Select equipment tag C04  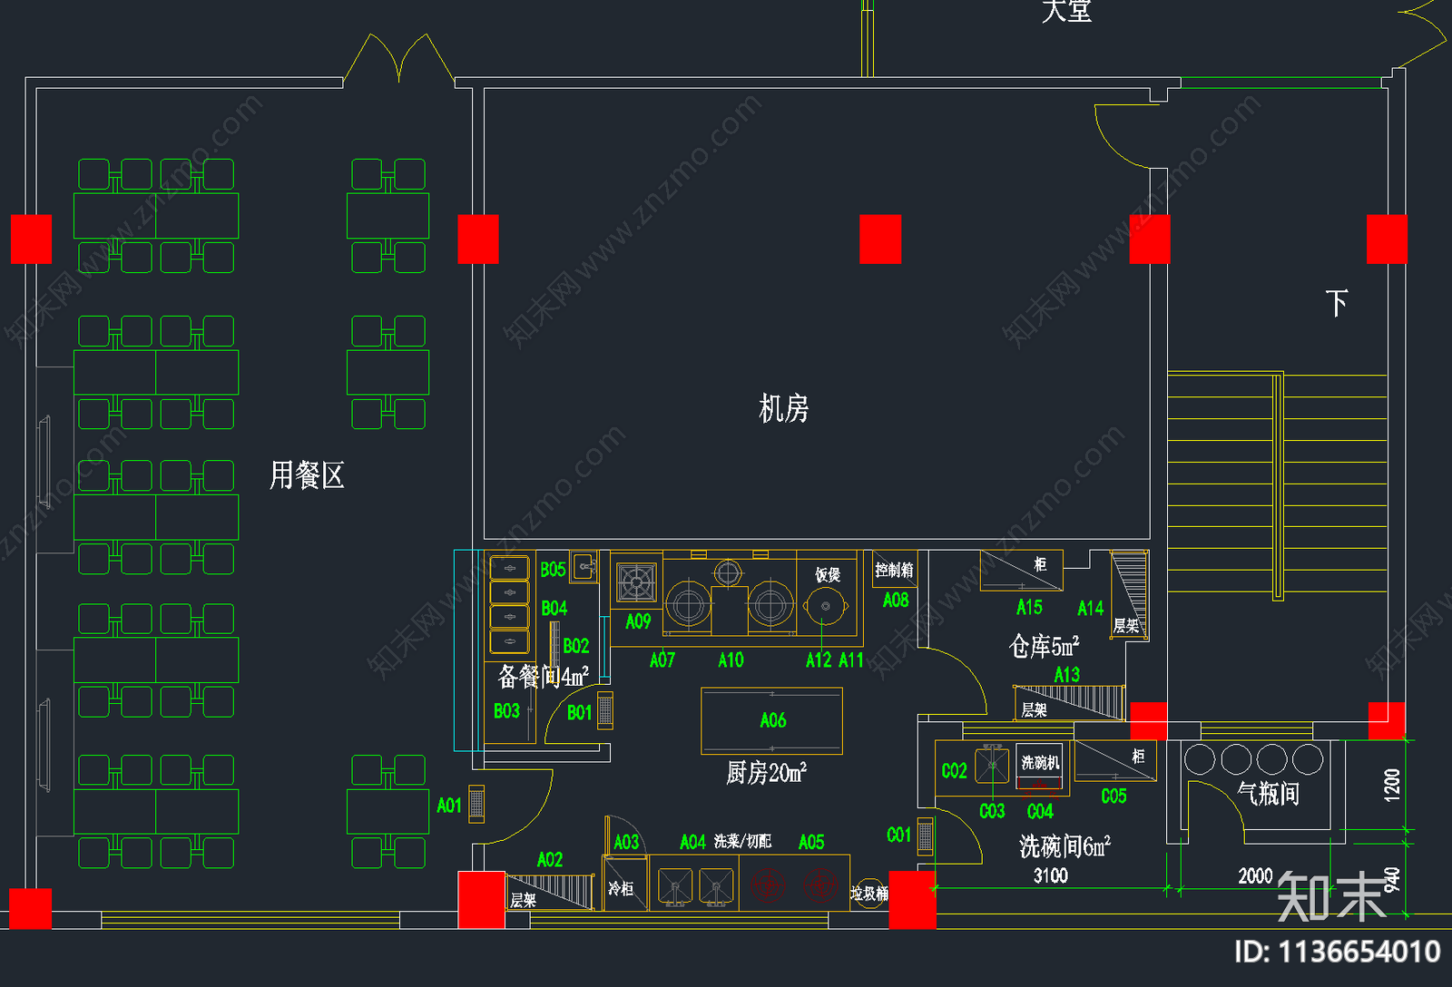1040,811
